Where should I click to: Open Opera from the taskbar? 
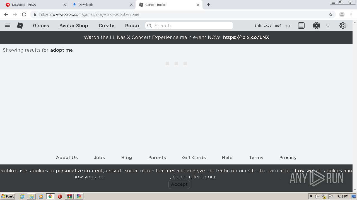[60, 196]
